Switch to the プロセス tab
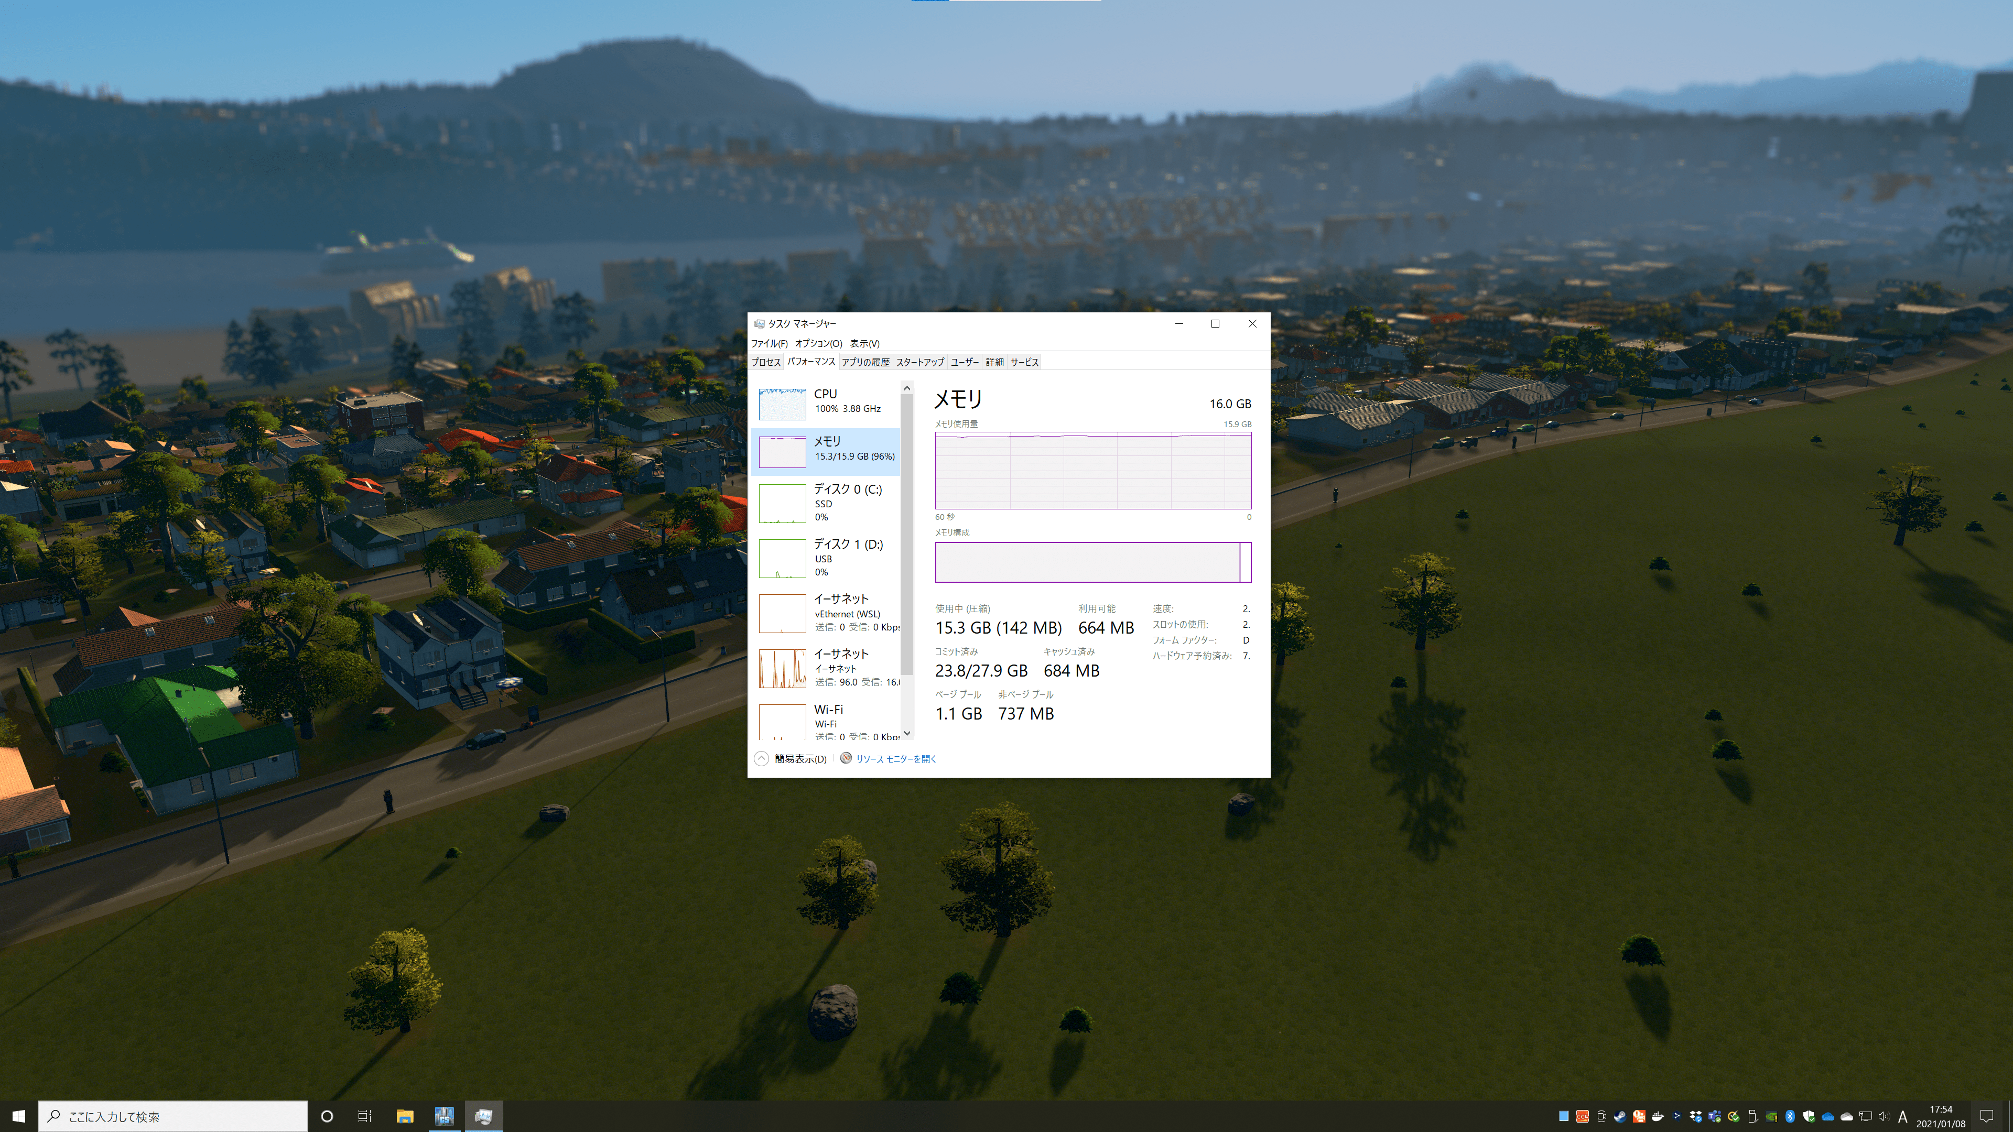This screenshot has width=2013, height=1132. [766, 363]
